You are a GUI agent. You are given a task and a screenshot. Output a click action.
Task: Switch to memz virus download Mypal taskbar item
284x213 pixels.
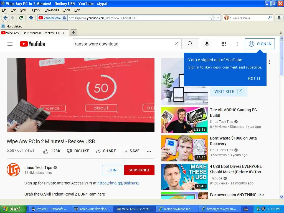pyautogui.click(x=92, y=209)
